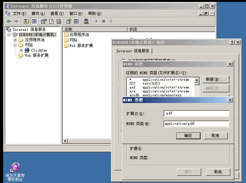Click the help ? button of KINGDEE properties
This screenshot has height=183, width=246.
tap(232, 42)
